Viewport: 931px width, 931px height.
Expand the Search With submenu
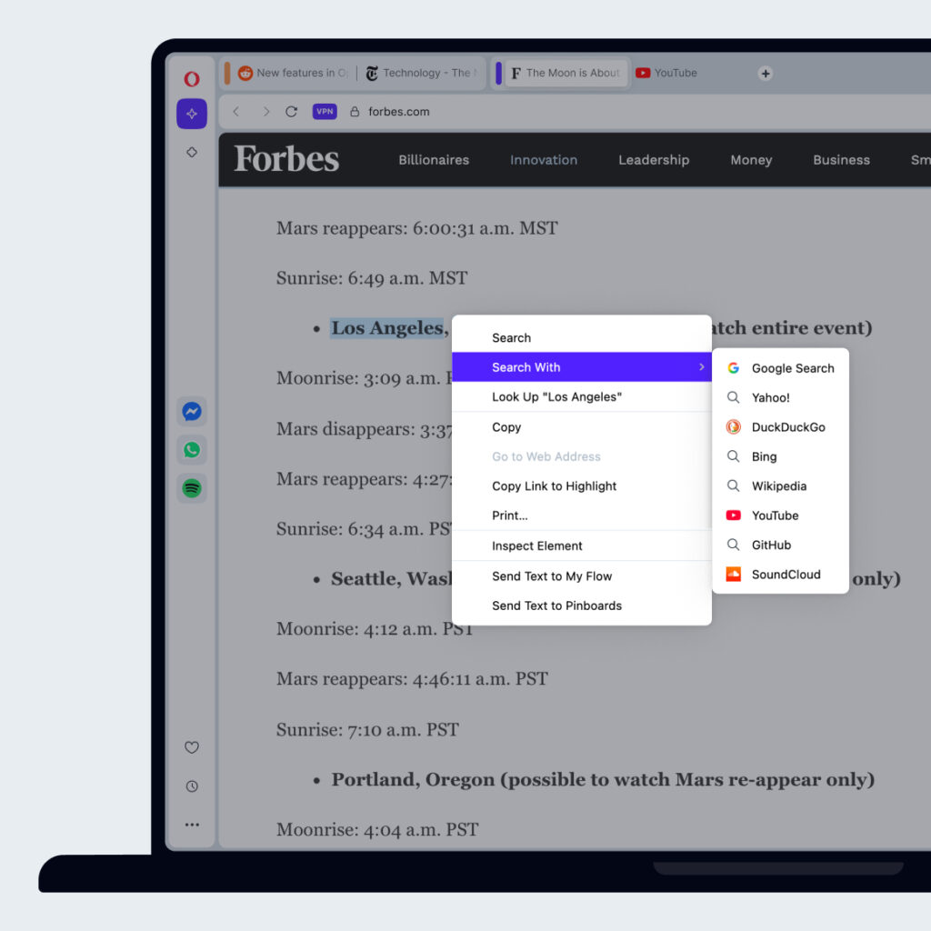click(x=582, y=367)
